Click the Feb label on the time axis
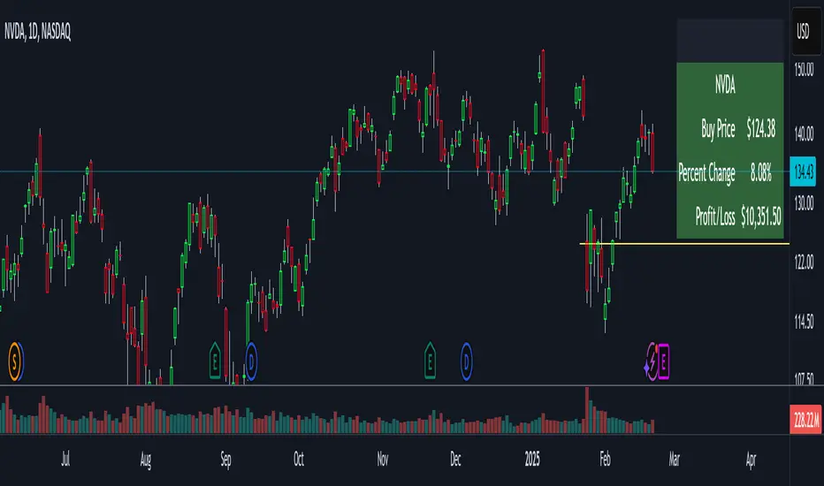The height and width of the screenshot is (486, 824). tap(605, 459)
